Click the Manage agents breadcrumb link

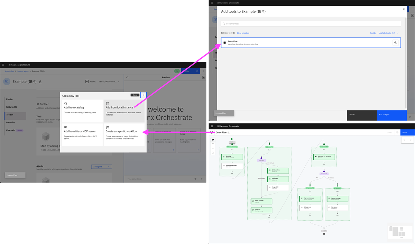tap(23, 71)
